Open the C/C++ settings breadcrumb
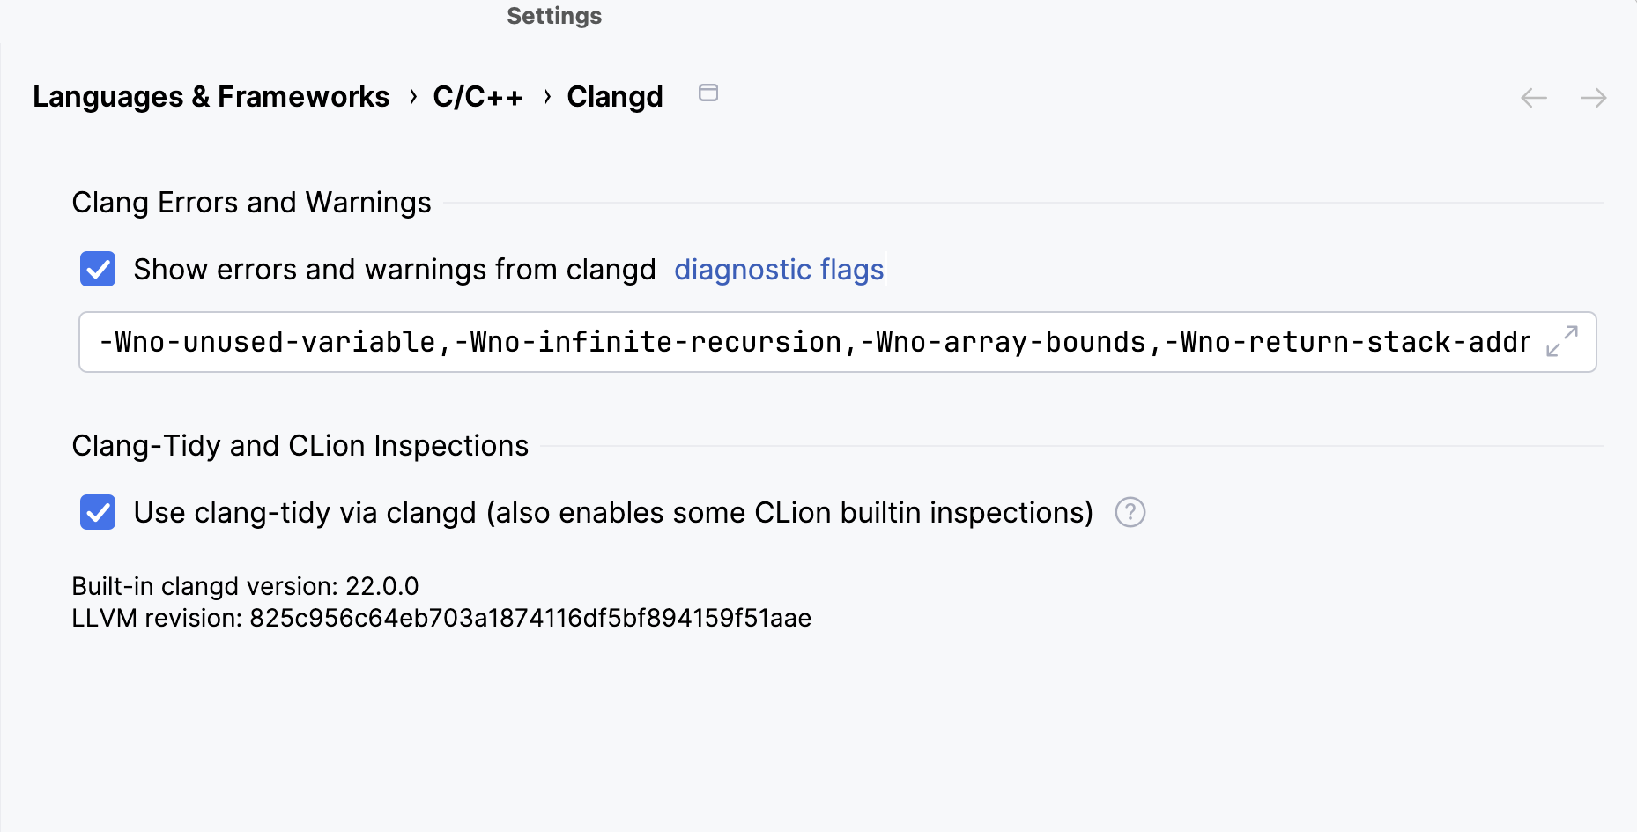 click(x=478, y=97)
